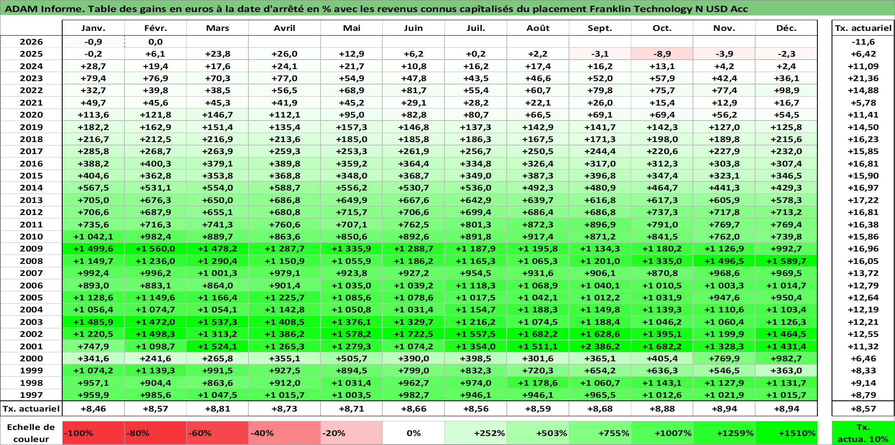The height and width of the screenshot is (445, 895).
Task: Click the 'Tx. actua. 10%' green cell
Action: pos(863,433)
